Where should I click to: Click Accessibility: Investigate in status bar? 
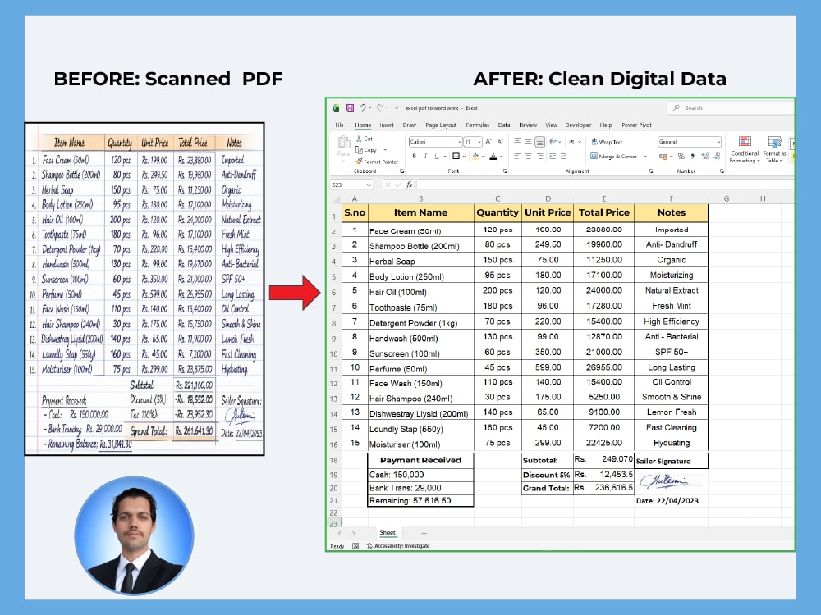[x=398, y=546]
